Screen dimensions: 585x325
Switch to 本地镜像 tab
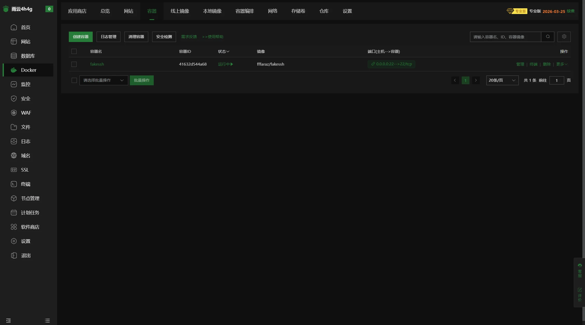click(212, 11)
